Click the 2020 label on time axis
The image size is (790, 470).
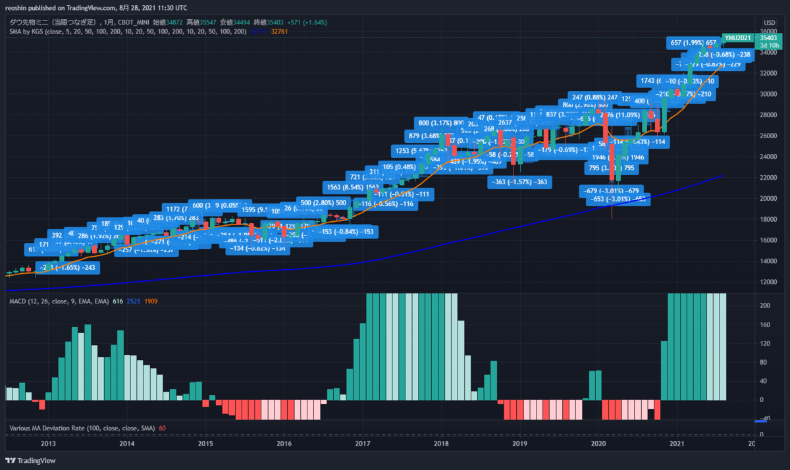(x=598, y=444)
